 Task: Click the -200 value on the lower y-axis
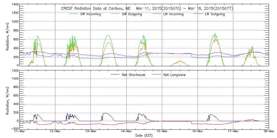click(14, 129)
